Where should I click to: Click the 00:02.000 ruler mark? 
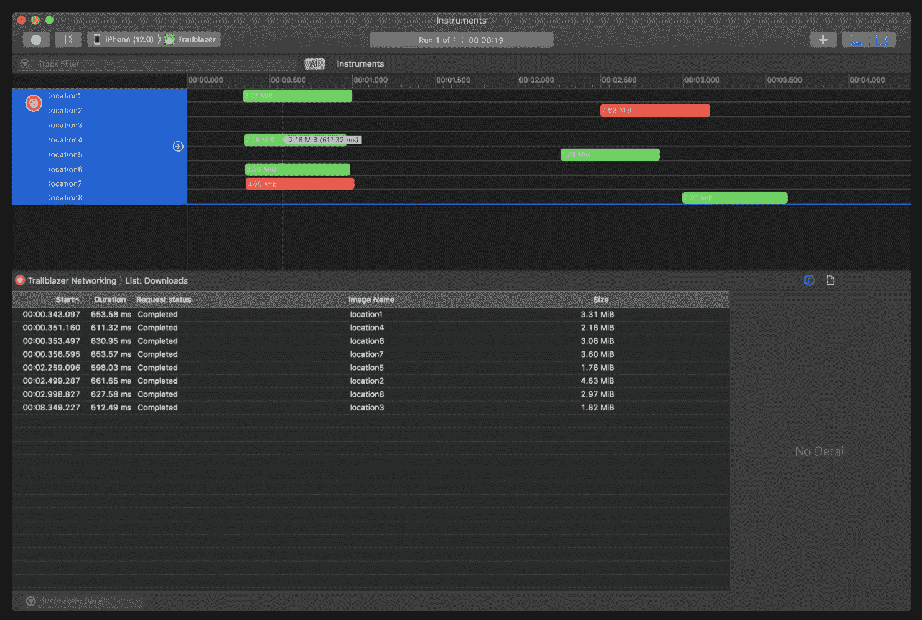pos(536,80)
